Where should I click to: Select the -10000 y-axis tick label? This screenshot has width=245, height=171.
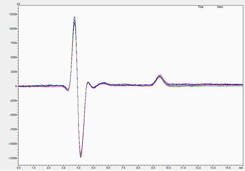(x=12, y=144)
